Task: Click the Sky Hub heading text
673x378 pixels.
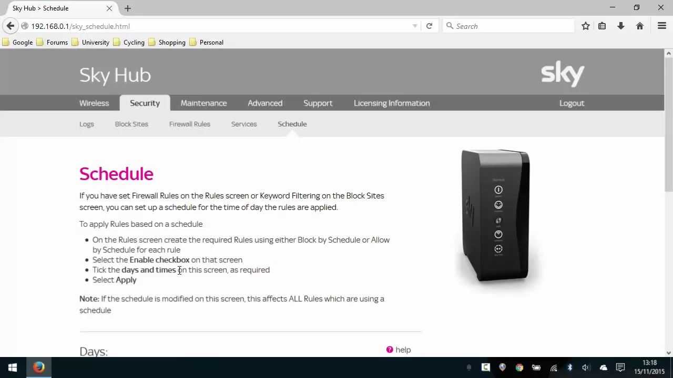Action: tap(115, 75)
